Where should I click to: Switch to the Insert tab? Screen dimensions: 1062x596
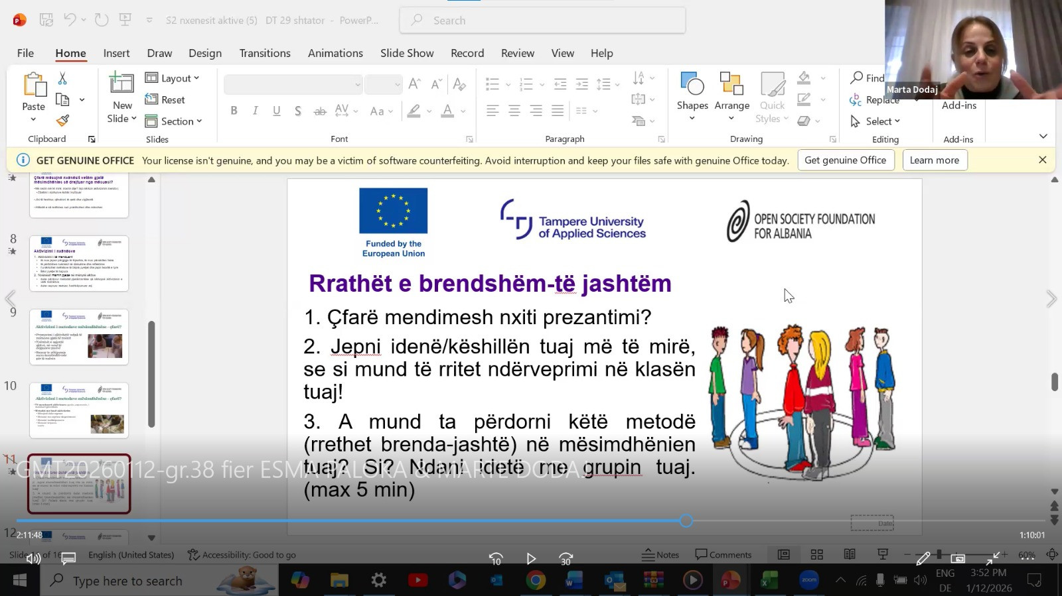click(116, 53)
